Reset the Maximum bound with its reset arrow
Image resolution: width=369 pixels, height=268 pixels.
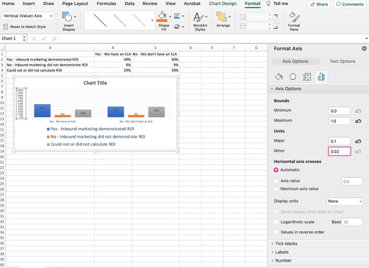tap(358, 121)
